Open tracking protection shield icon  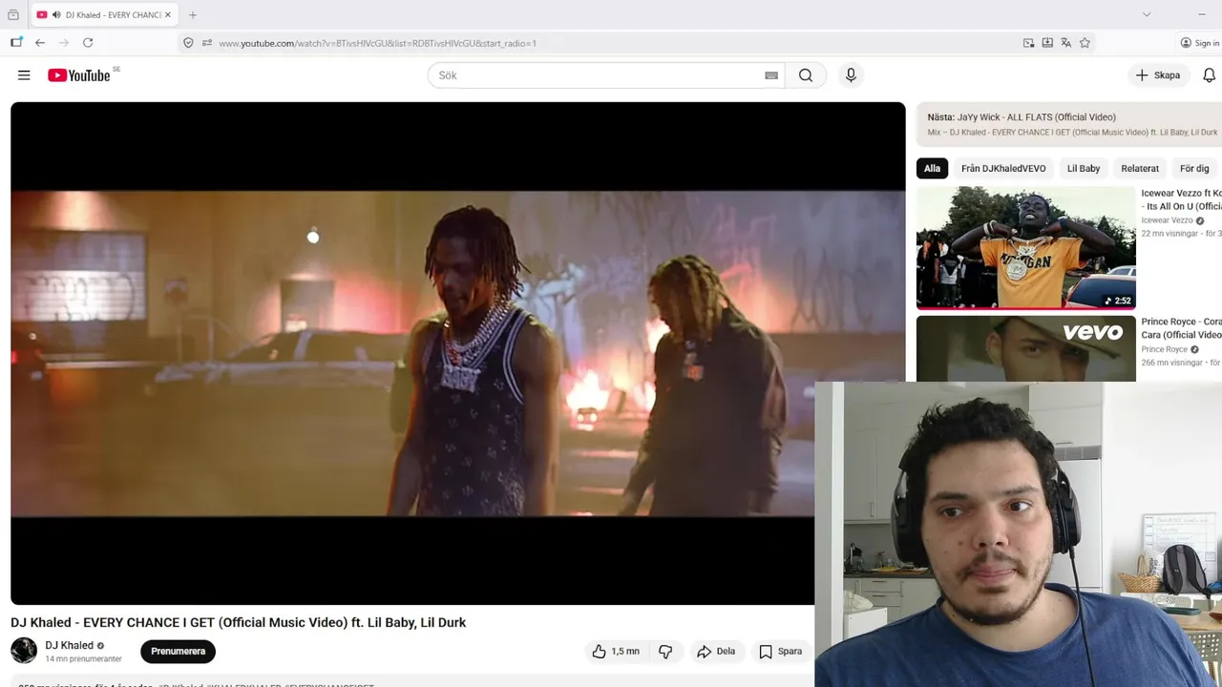pyautogui.click(x=188, y=43)
